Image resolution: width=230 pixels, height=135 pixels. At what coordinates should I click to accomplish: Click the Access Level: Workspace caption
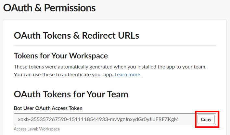[37, 129]
